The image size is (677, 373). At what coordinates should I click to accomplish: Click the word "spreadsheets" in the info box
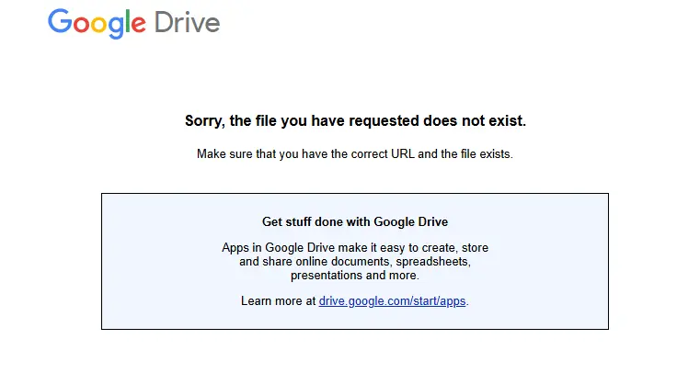(x=433, y=262)
